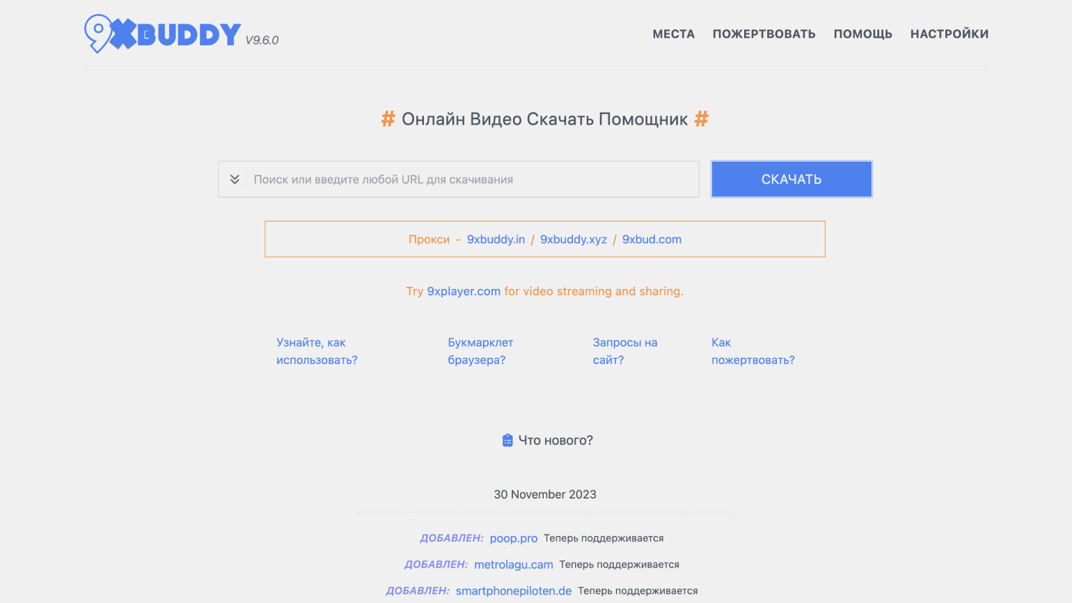The image size is (1072, 603).
Task: Click the clipboard icon beside Что нового?
Action: (x=507, y=440)
